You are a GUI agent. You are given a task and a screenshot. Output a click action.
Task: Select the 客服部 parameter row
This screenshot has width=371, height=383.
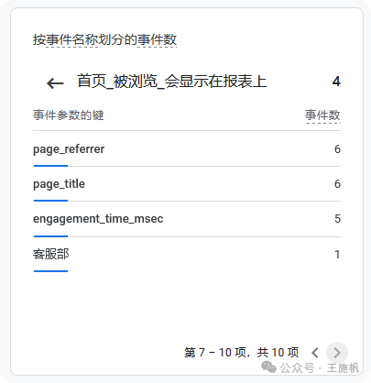[x=187, y=254]
